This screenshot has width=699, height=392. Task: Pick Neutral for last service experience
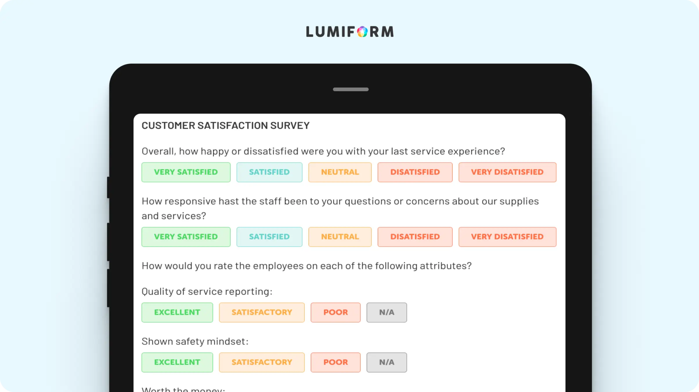[x=340, y=172]
